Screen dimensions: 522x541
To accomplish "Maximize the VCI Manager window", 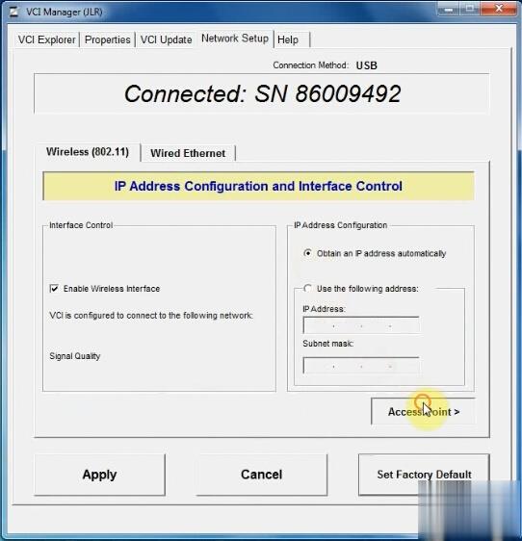I will [x=470, y=9].
